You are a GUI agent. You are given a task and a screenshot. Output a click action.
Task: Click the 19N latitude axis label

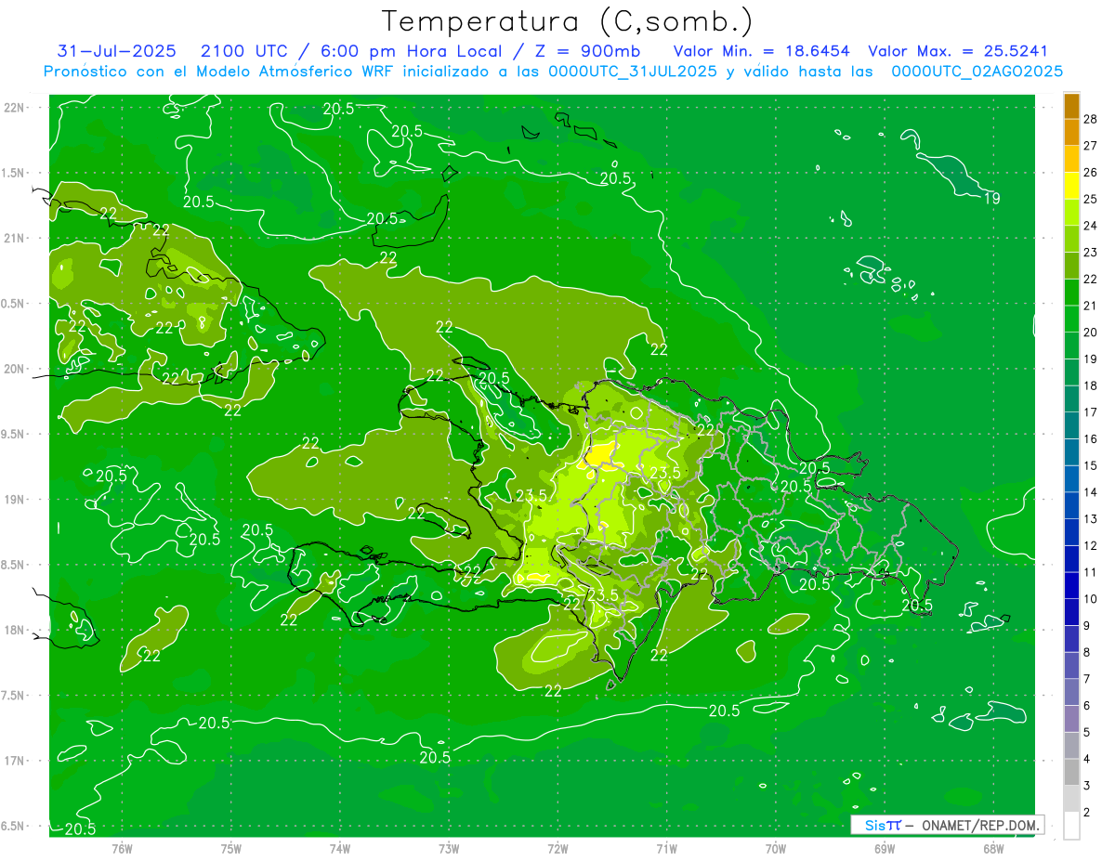click(14, 499)
